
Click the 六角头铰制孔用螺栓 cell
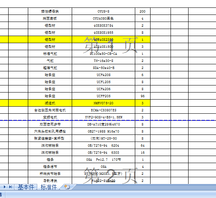click(50, 131)
